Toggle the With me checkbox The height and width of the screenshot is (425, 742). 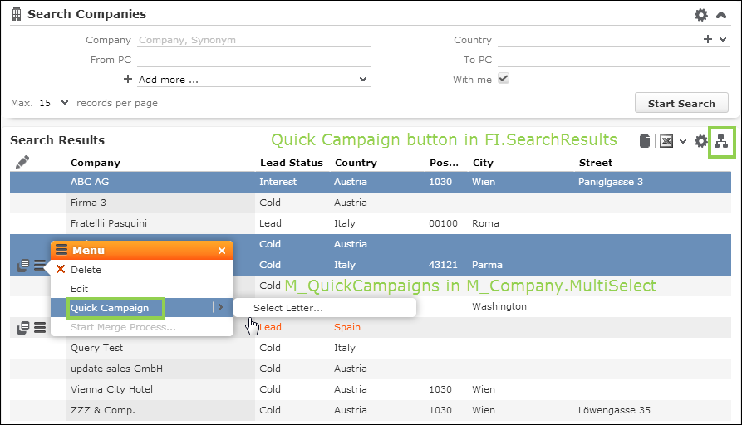coord(503,79)
